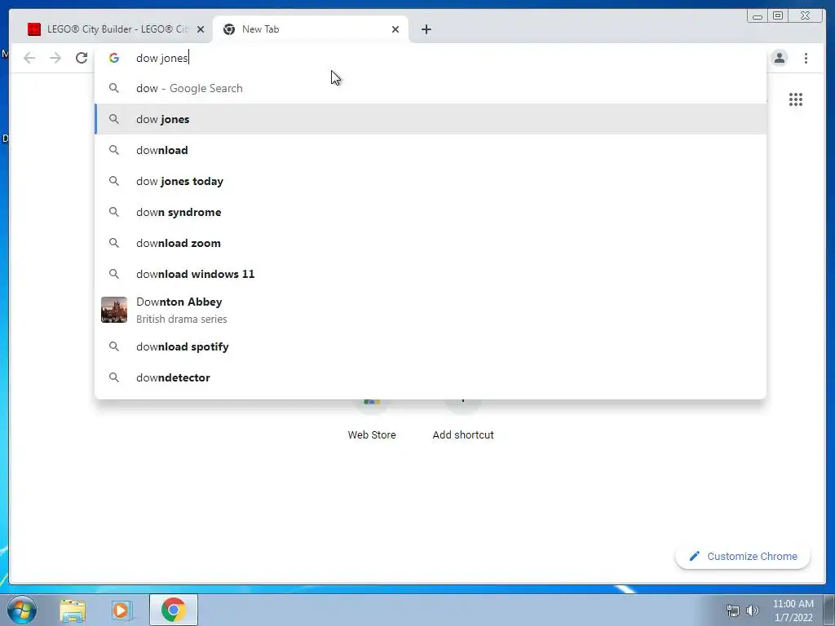Screen dimensions: 835x626
Task: Open the Downton Abbey suggestion
Action: coord(431,310)
